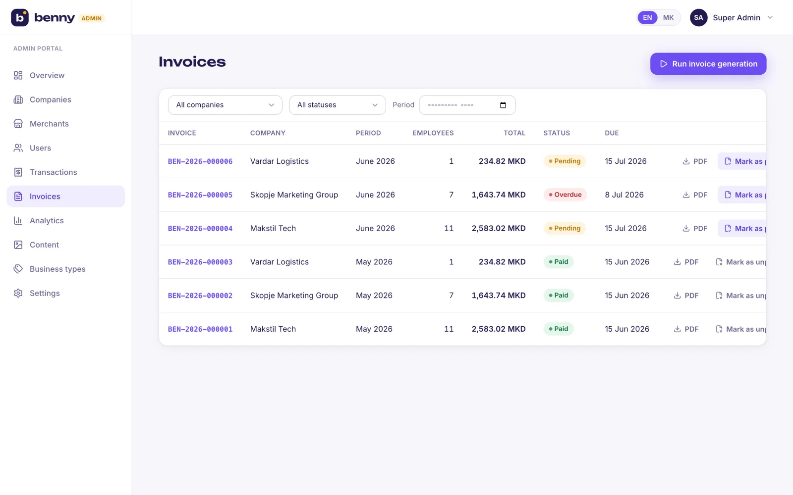Download PDF for invoice BEN-2026-000005
The image size is (793, 495).
pos(695,195)
